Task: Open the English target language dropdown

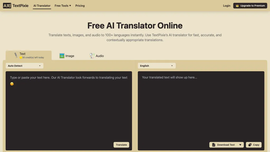Action: point(157,66)
